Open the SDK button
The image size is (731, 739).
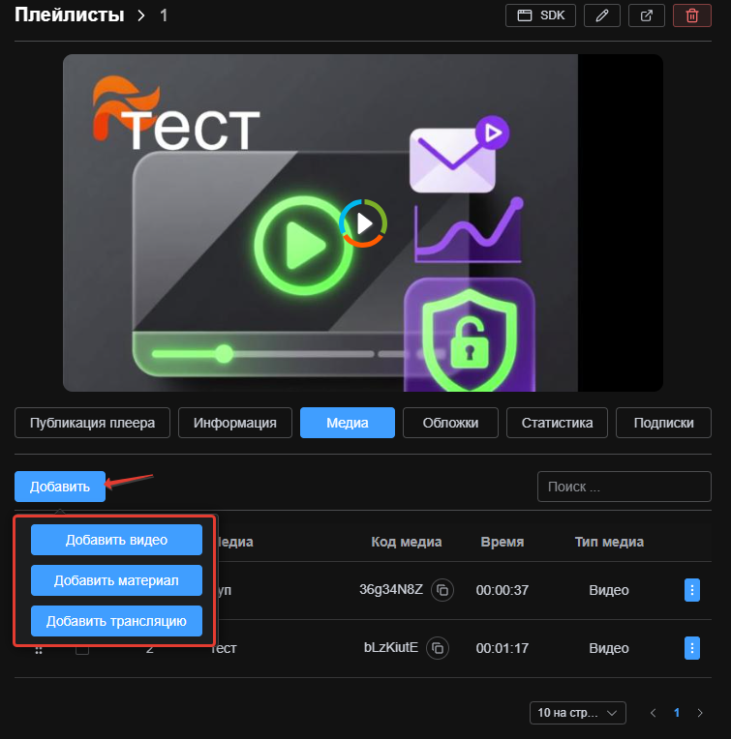[540, 15]
